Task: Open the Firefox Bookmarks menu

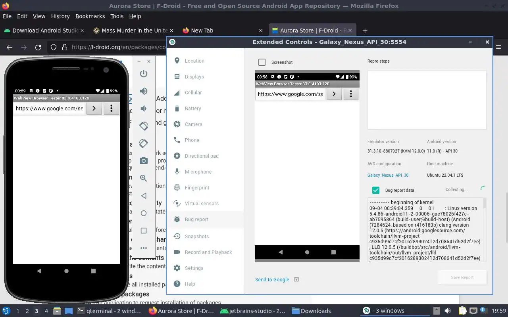Action: point(90,16)
